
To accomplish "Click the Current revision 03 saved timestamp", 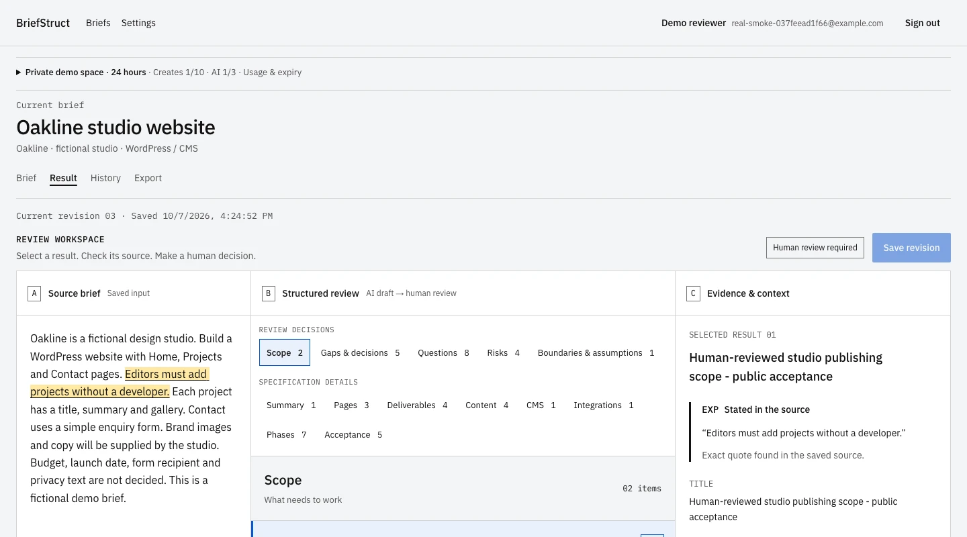I will point(144,216).
